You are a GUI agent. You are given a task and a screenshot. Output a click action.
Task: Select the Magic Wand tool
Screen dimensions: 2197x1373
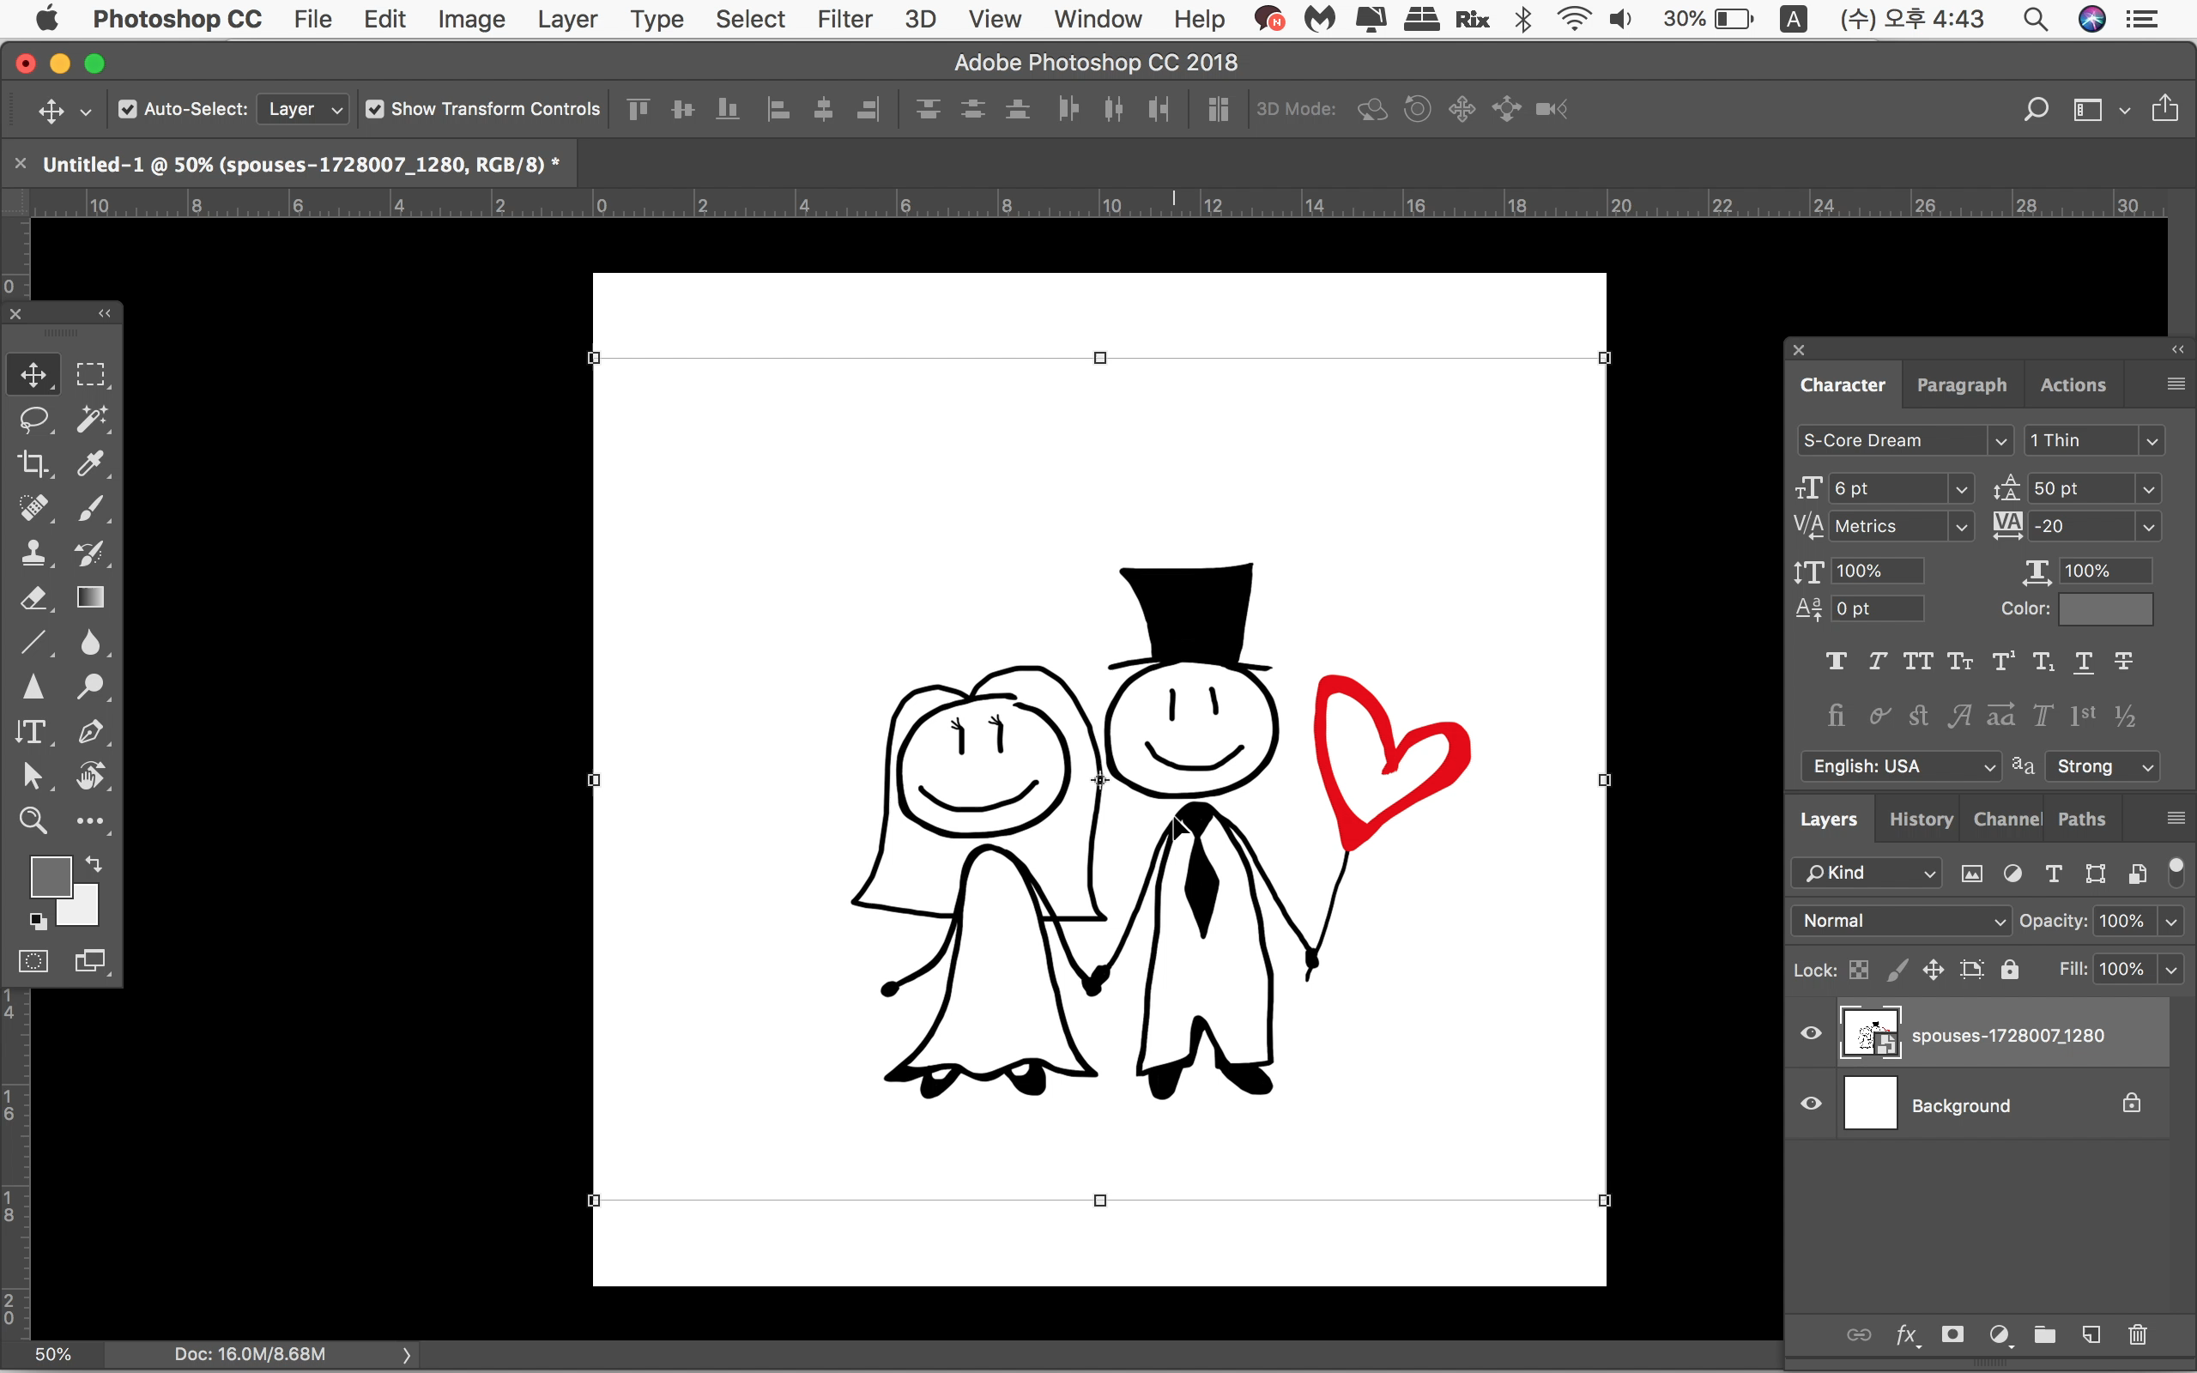91,419
